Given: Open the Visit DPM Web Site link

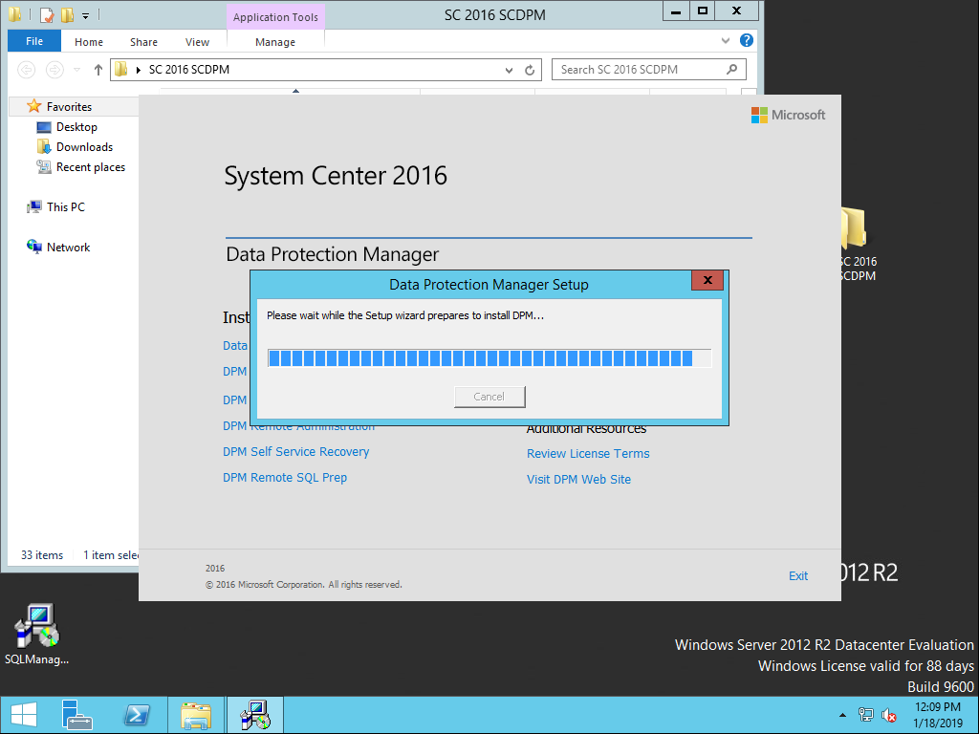Looking at the screenshot, I should [578, 479].
